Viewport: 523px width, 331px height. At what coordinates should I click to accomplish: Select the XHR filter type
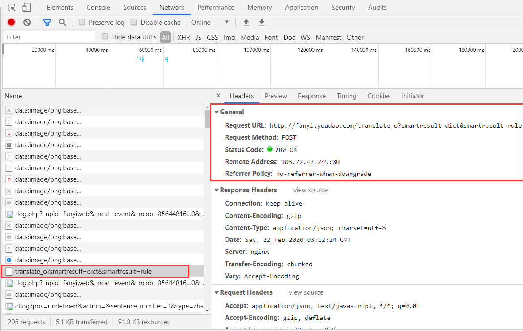pyautogui.click(x=183, y=37)
